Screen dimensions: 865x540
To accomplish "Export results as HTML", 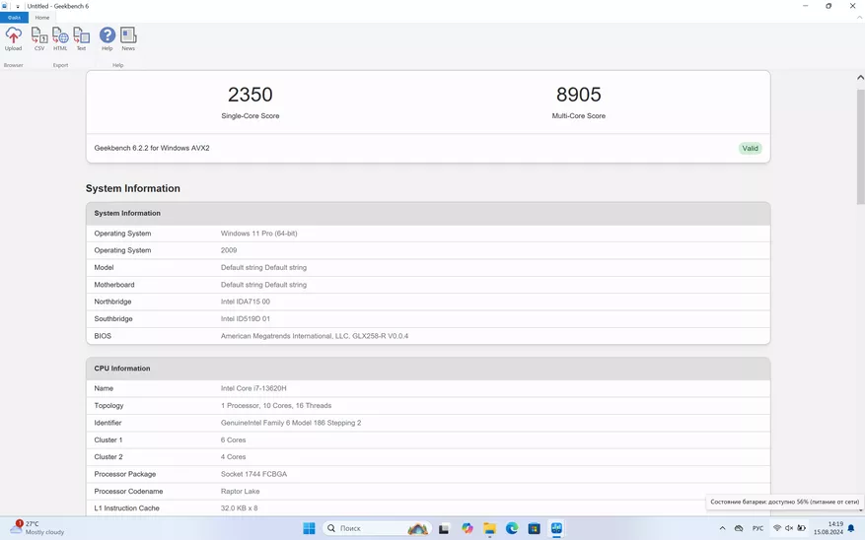I will pos(60,38).
